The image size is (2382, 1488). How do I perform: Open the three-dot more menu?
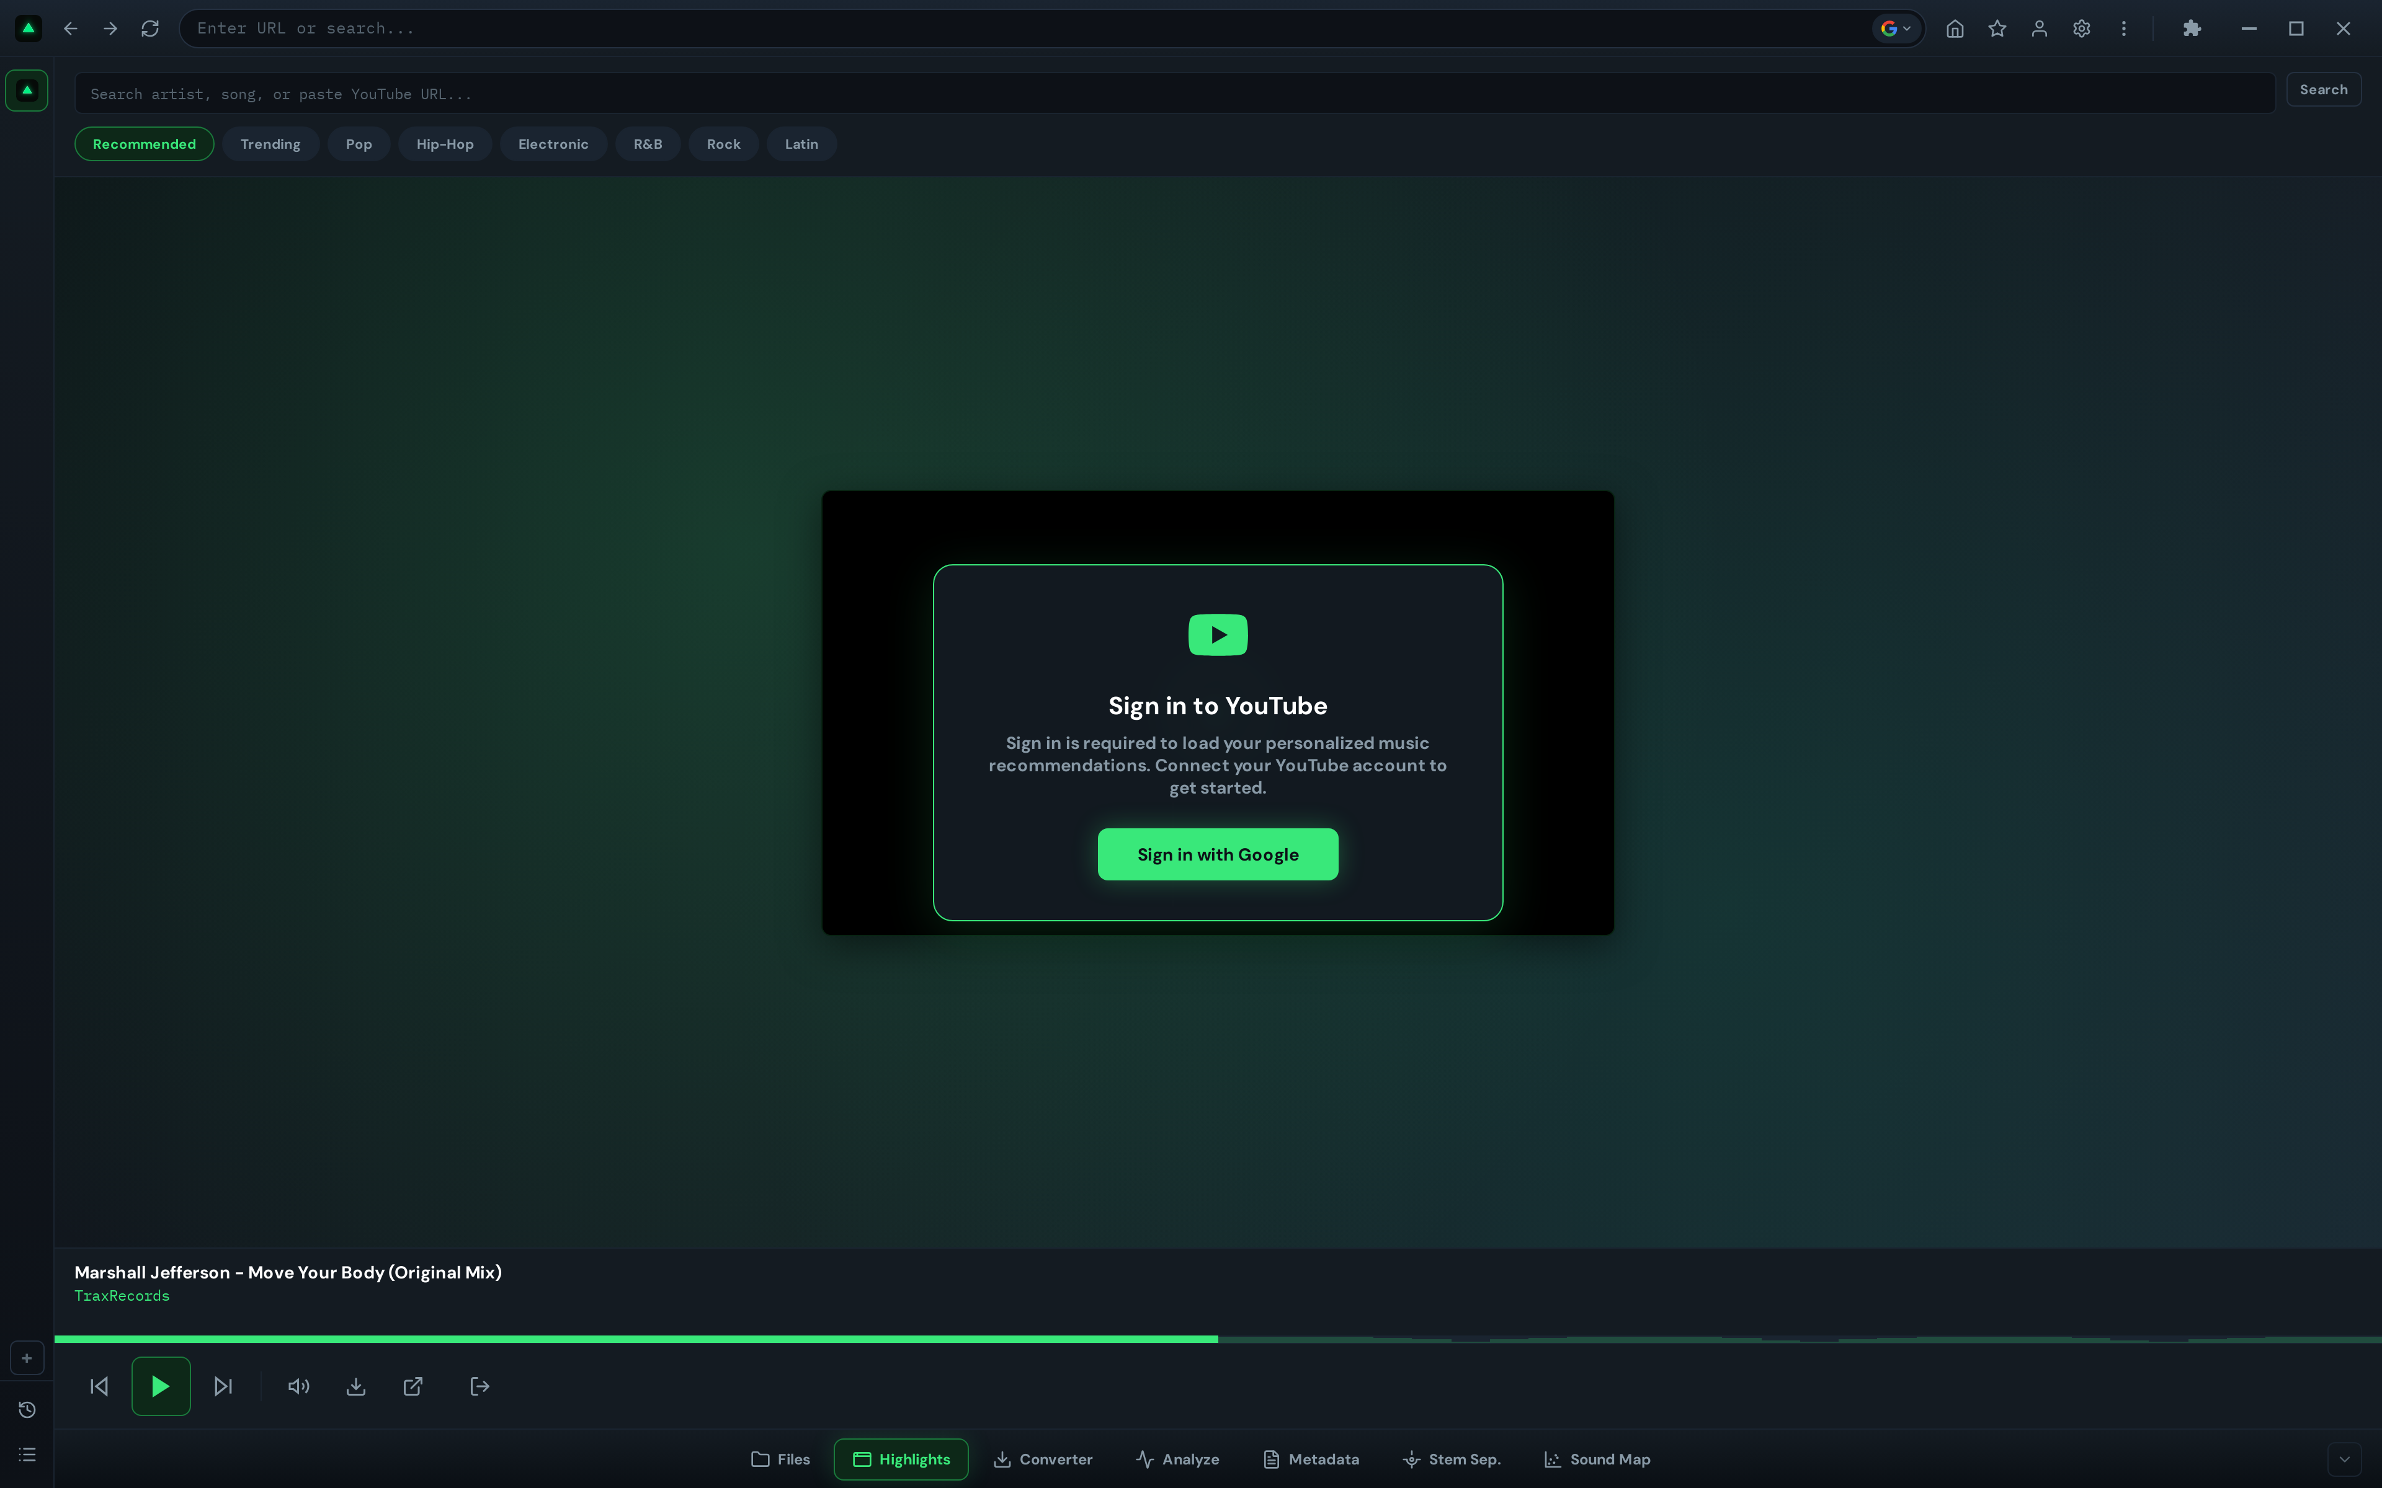coord(2124,29)
